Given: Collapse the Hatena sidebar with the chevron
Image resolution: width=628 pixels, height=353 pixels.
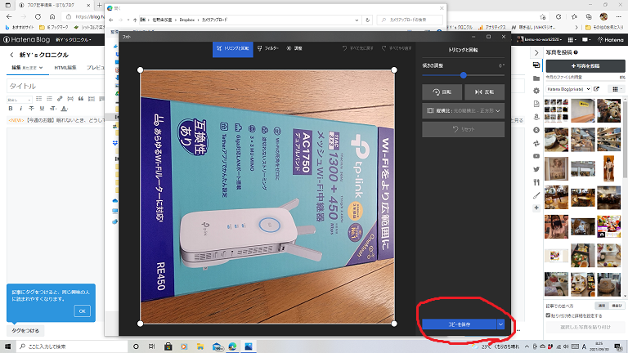Looking at the screenshot, I should pos(536,52).
